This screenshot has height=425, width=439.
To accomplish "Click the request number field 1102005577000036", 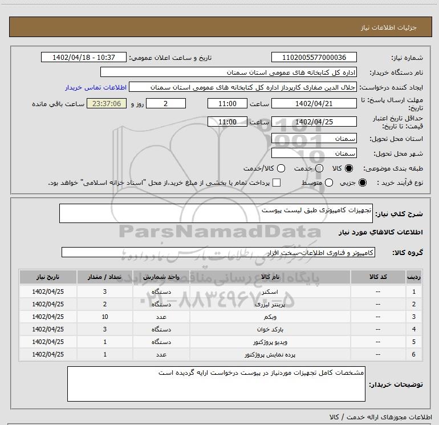I will tap(314, 57).
